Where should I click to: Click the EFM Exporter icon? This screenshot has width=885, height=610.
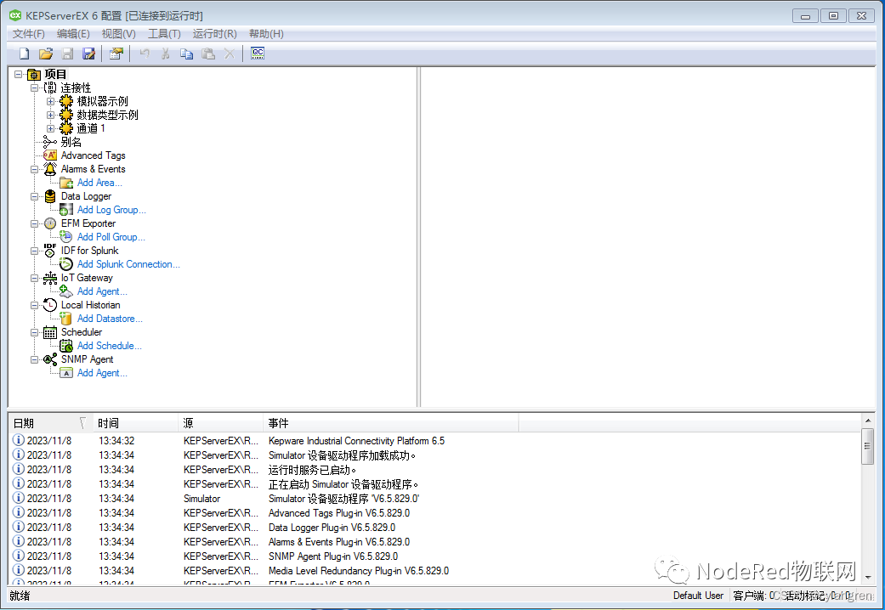[49, 223]
